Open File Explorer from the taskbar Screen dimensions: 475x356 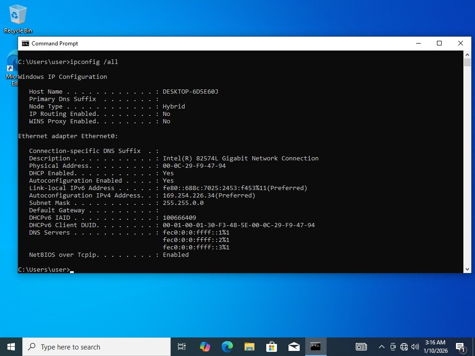(249, 347)
